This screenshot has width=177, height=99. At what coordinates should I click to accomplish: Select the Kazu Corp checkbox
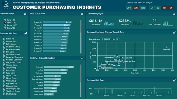click(x=4, y=73)
